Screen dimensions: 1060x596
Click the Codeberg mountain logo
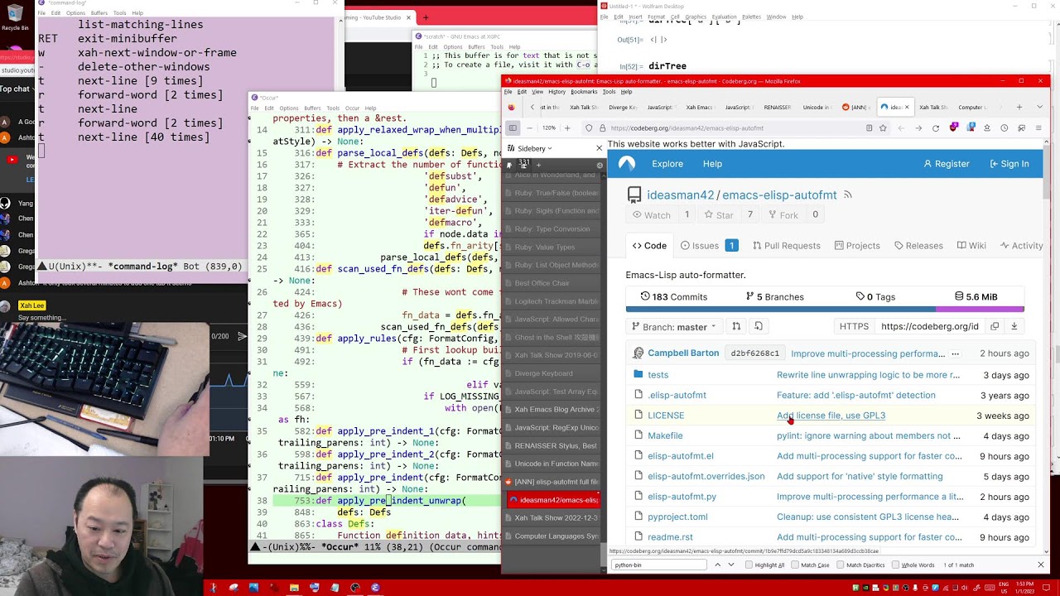(627, 164)
